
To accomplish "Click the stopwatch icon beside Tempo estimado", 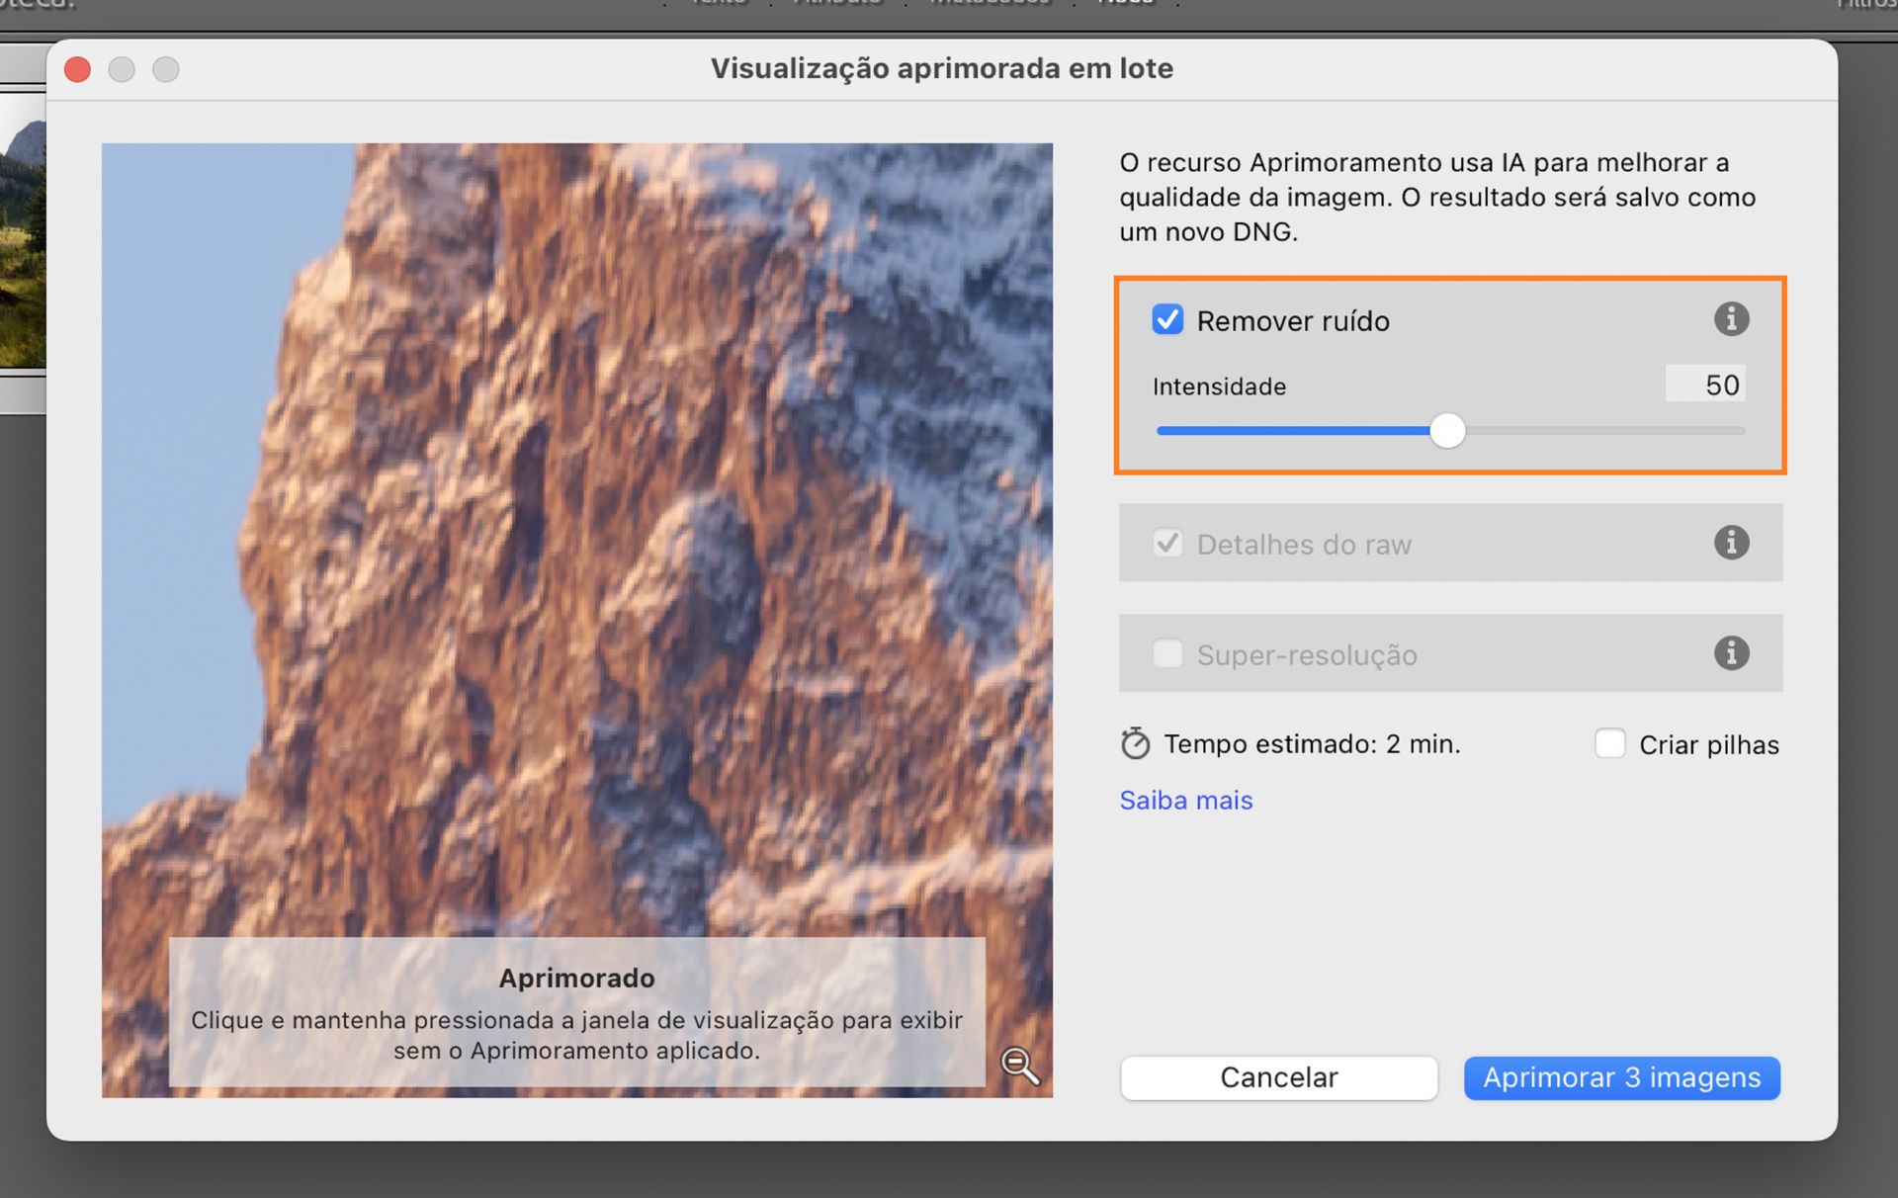I will click(1134, 743).
